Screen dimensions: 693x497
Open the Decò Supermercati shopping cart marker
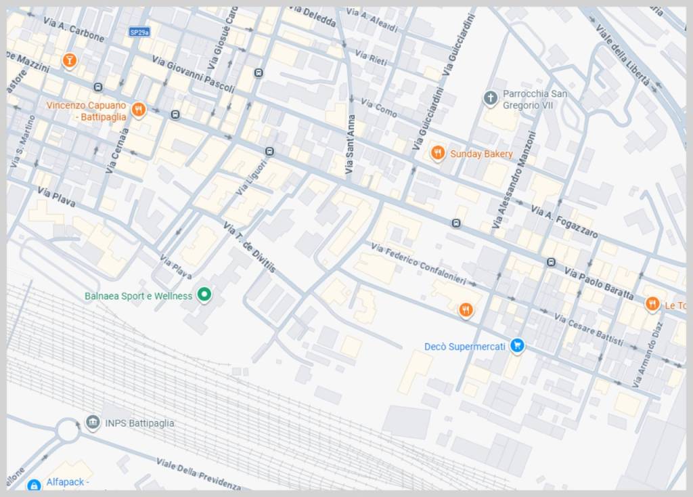[517, 345]
